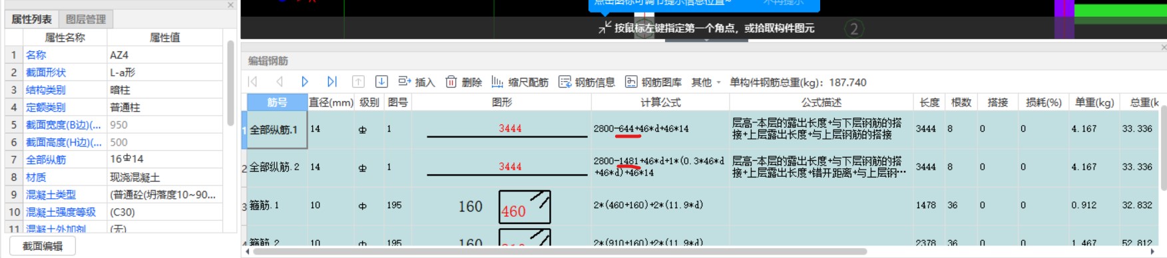Image resolution: width=1167 pixels, height=258 pixels.
Task: Move the selected rebar row down
Action: click(x=381, y=82)
